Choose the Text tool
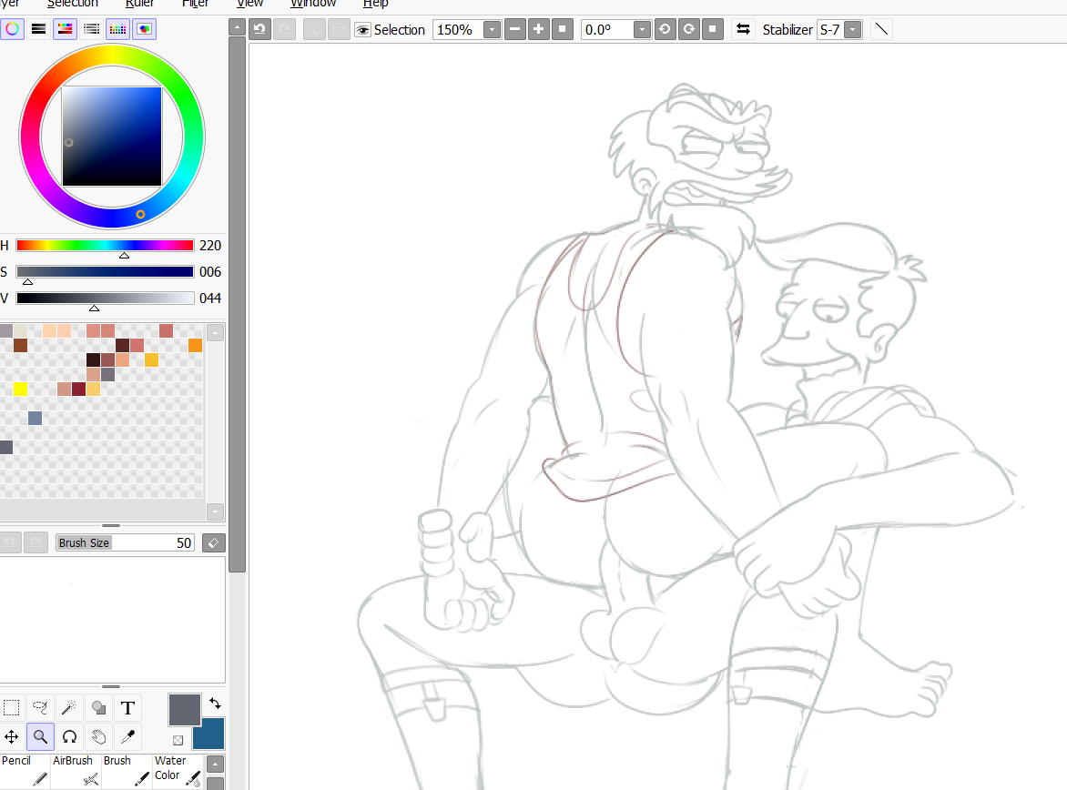This screenshot has height=790, width=1067. pos(127,708)
